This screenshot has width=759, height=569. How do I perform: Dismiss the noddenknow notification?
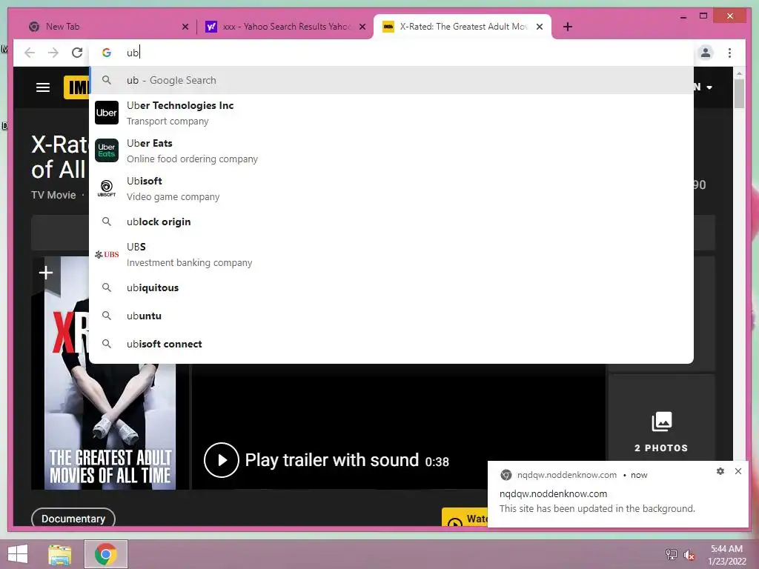click(738, 471)
